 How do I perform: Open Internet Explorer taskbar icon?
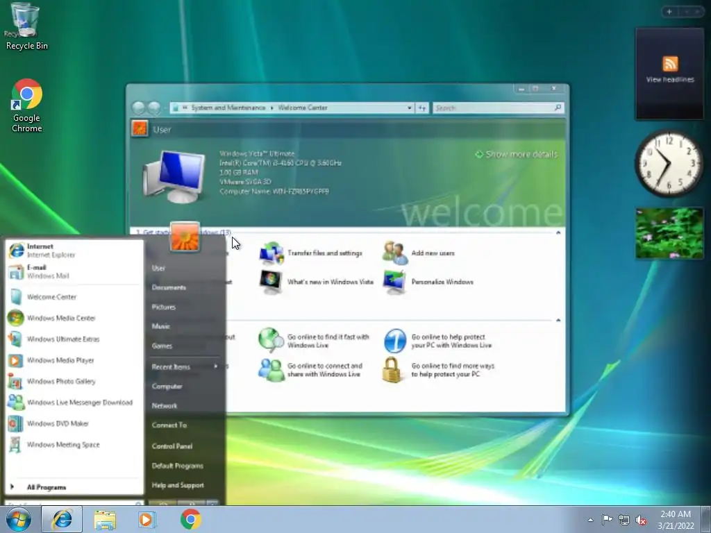(62, 519)
